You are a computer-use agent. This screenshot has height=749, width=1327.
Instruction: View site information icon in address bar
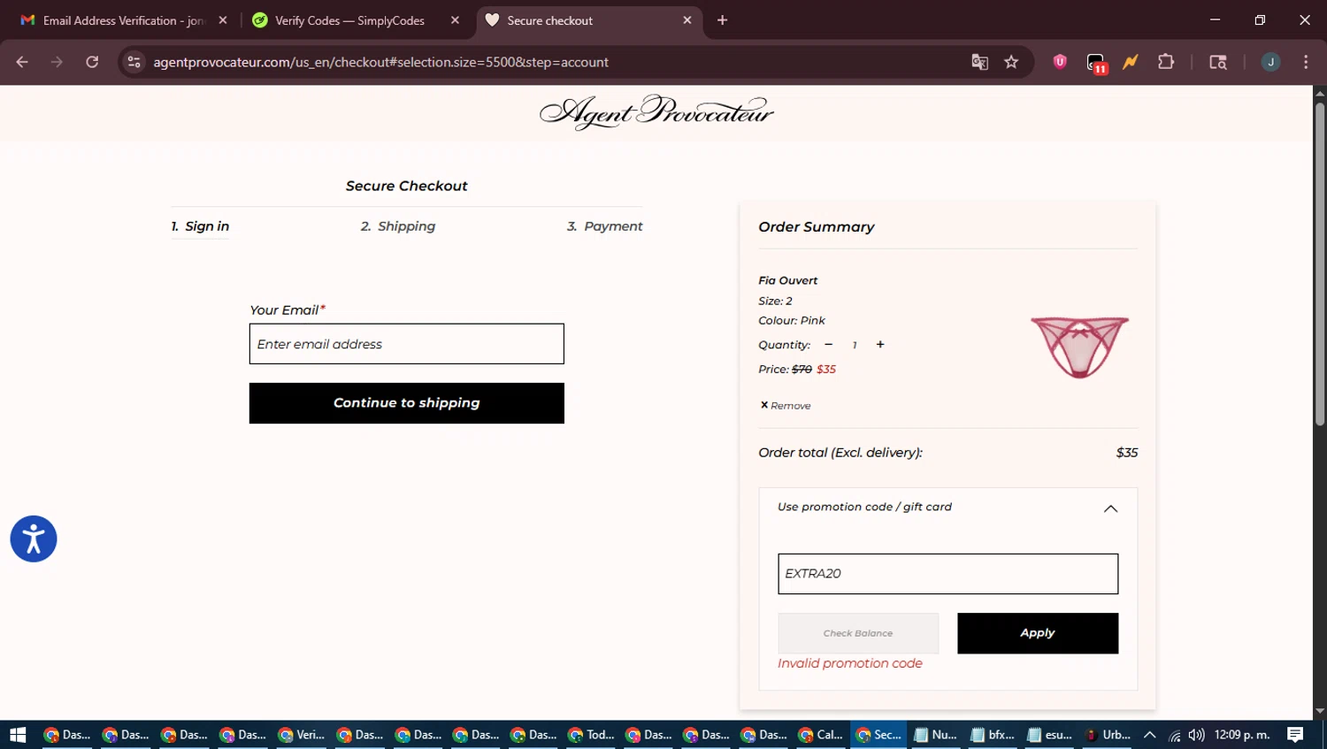[x=134, y=62]
